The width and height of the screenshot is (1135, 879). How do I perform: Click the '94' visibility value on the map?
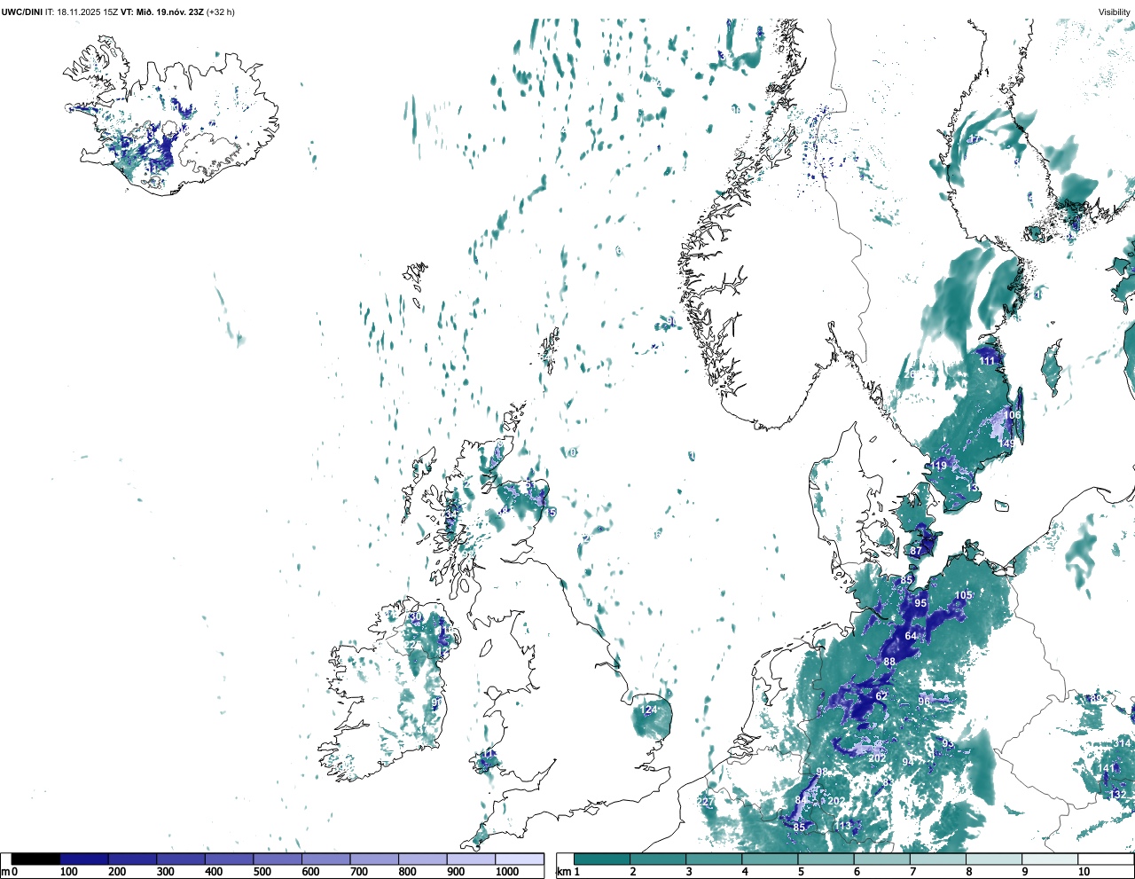[908, 763]
